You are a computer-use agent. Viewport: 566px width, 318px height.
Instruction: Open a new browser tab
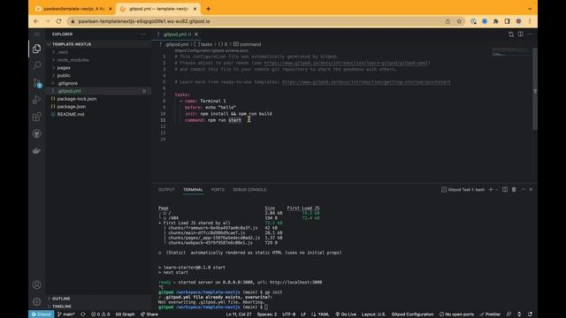[x=208, y=9]
